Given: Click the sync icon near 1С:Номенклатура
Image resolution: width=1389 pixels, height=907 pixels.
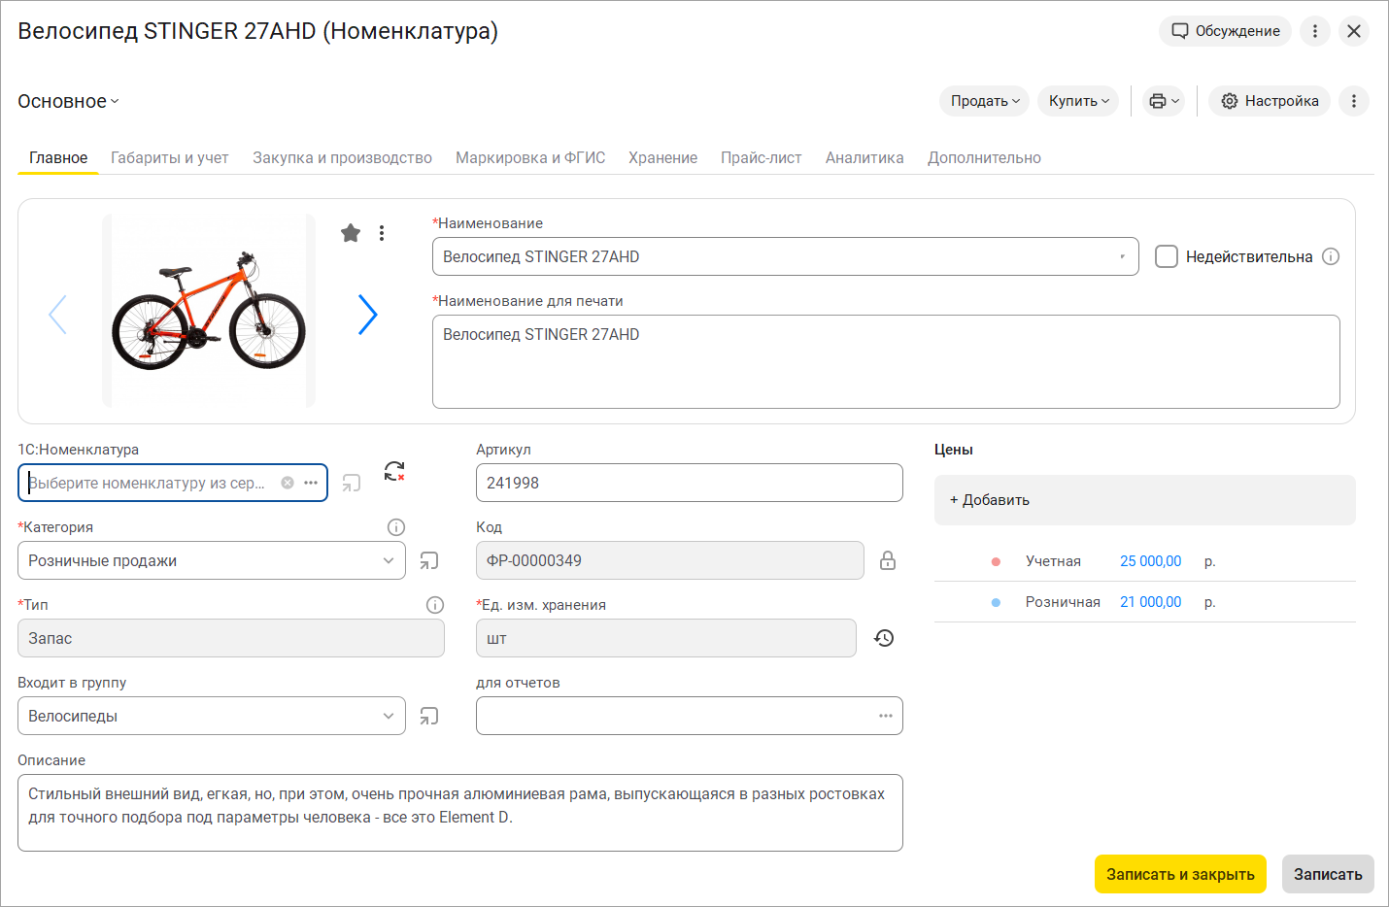Looking at the screenshot, I should tap(394, 471).
